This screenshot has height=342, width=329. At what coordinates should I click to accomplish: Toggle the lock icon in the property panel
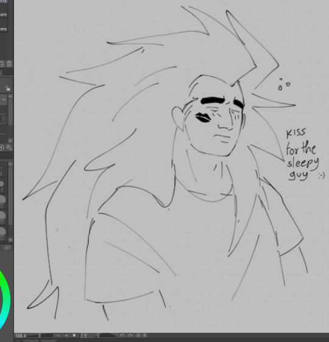8,88
